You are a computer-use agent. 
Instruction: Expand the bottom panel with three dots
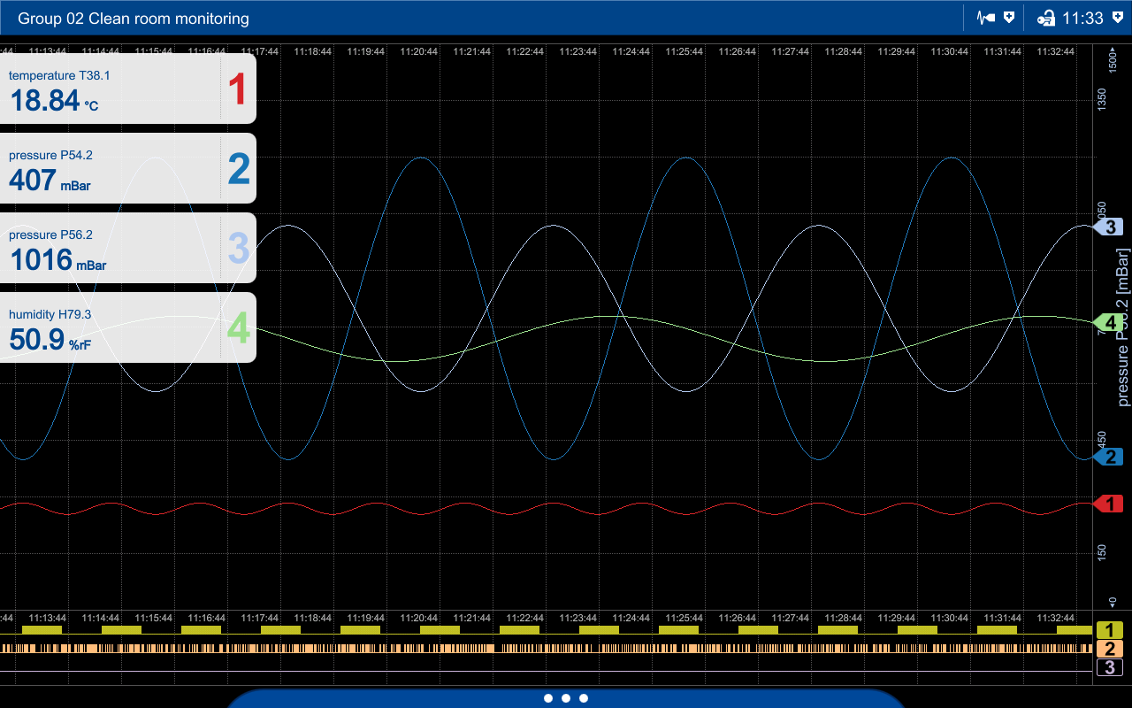(566, 698)
